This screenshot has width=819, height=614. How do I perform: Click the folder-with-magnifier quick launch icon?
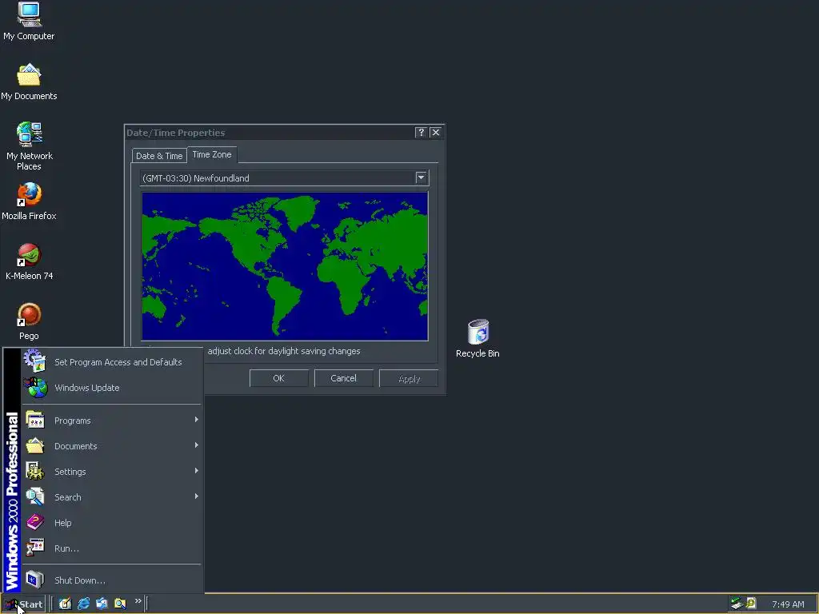120,604
